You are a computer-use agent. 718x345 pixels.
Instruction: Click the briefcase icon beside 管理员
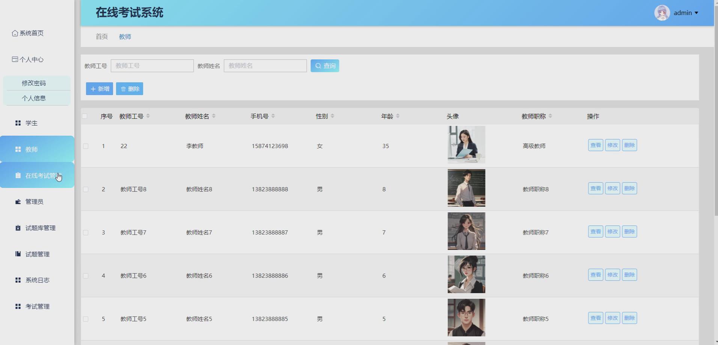[x=18, y=202]
